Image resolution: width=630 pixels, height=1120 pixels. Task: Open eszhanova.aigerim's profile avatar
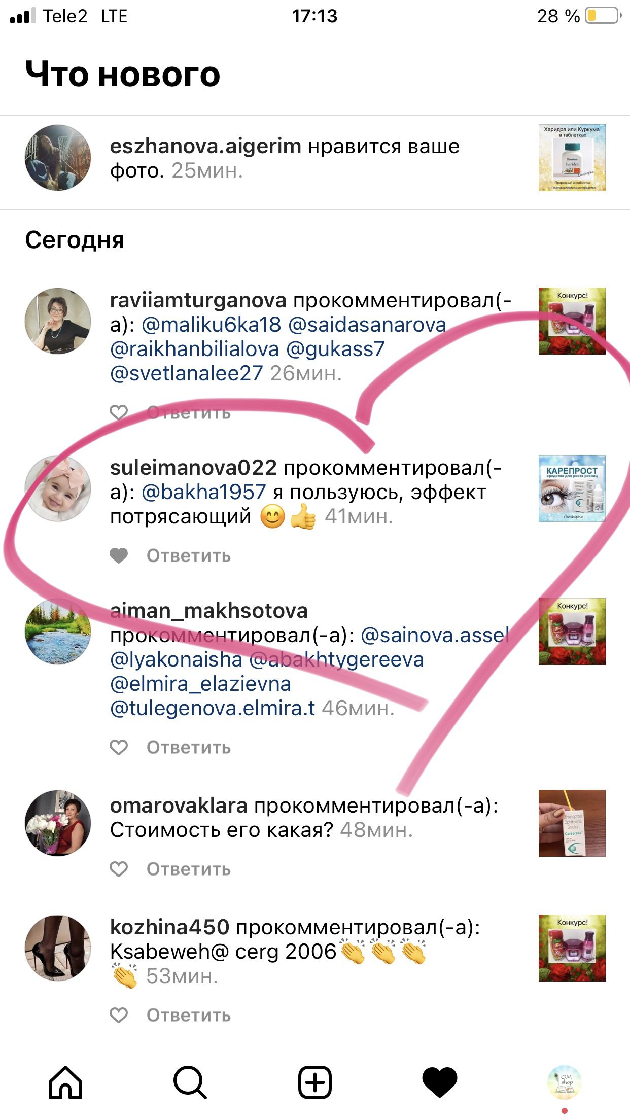[x=58, y=158]
